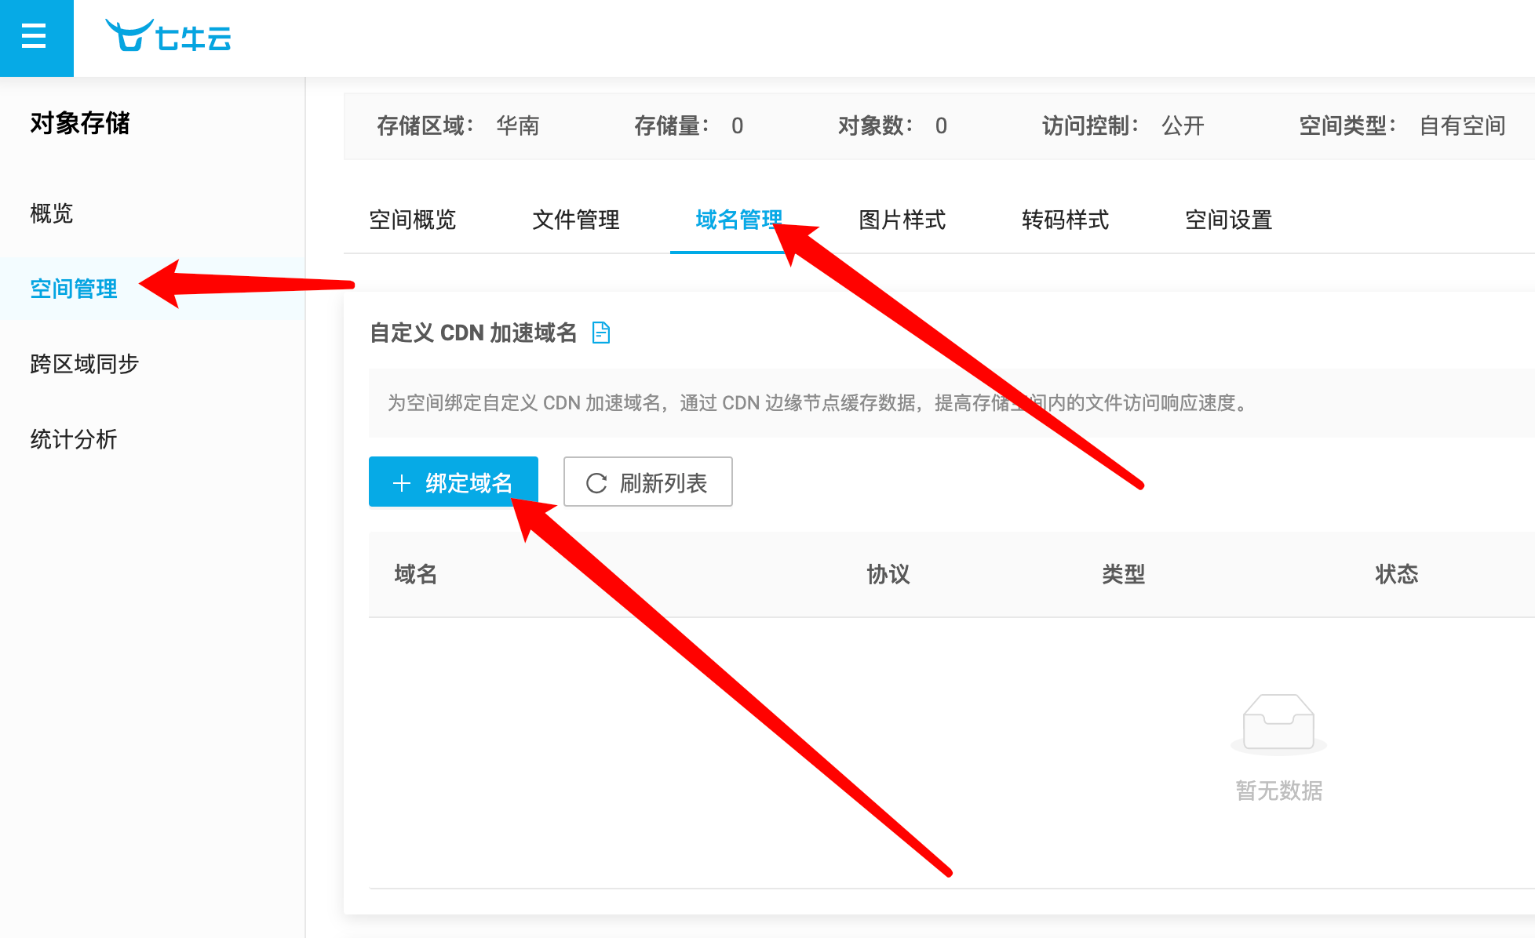
Task: Open 概览 in the sidebar
Action: tap(52, 213)
